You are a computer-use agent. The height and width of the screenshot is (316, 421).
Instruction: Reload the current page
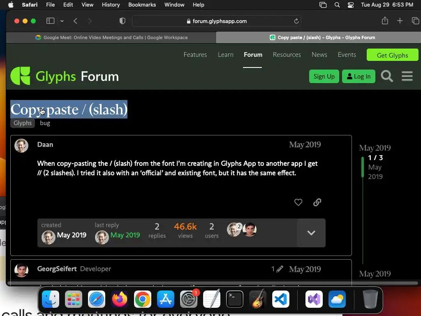pyautogui.click(x=296, y=21)
